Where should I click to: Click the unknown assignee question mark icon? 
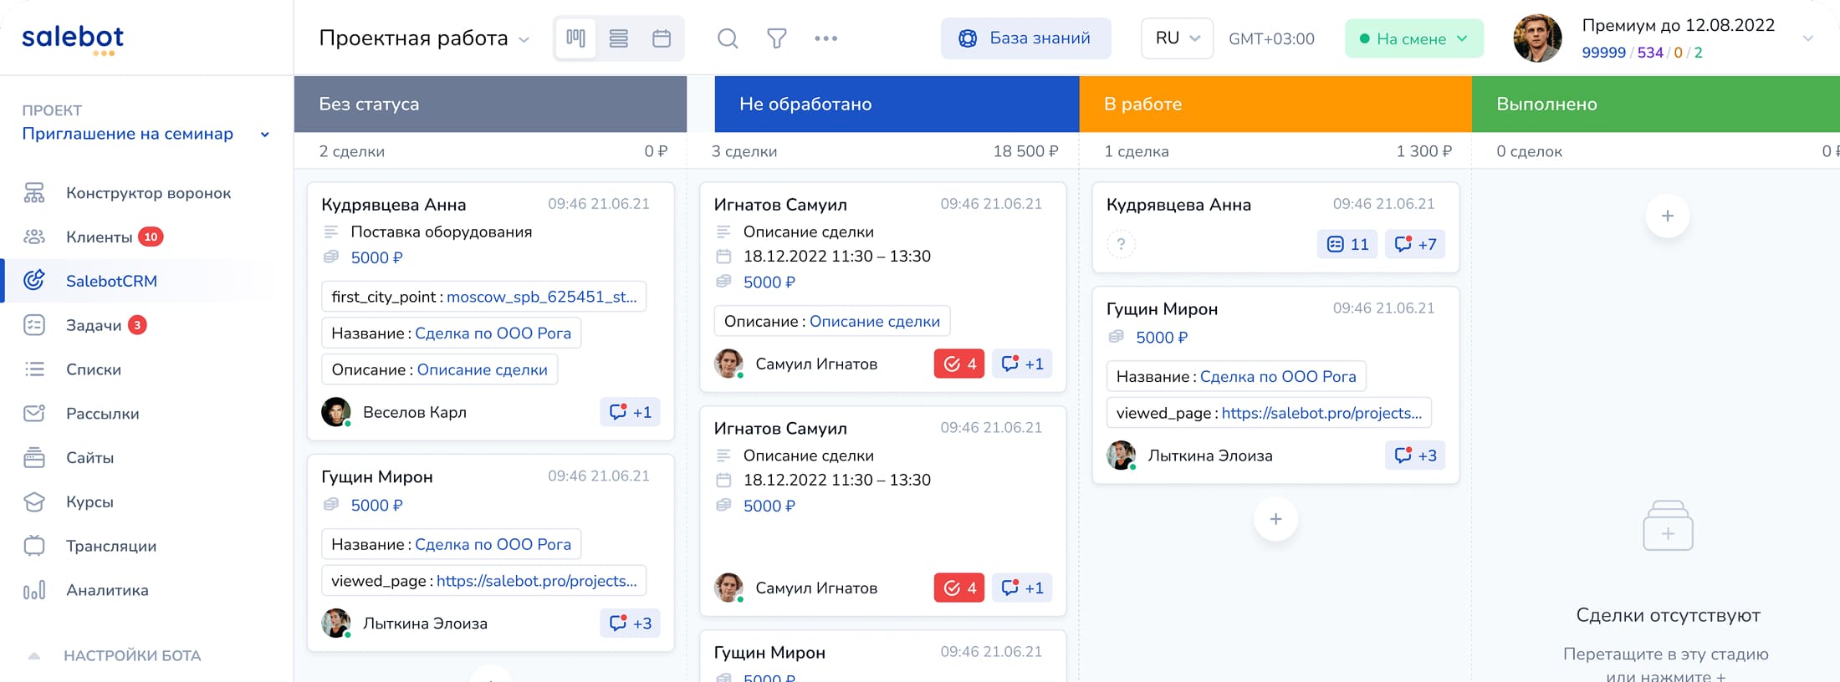pos(1121,244)
